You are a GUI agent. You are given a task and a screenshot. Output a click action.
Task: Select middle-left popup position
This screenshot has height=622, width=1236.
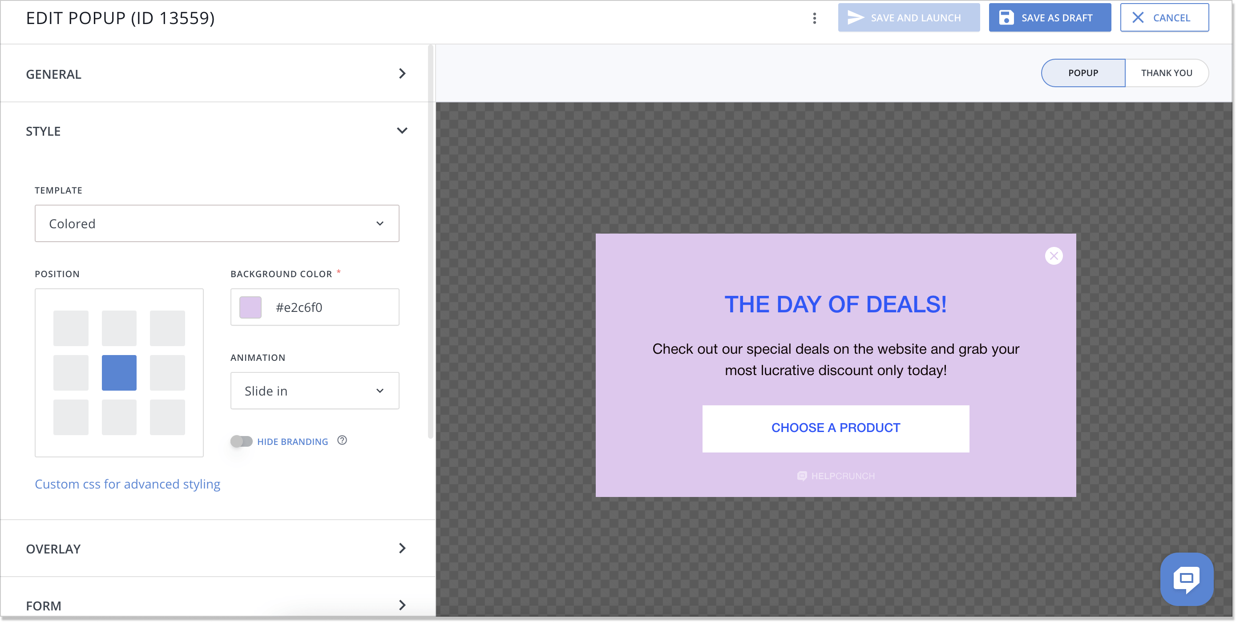tap(71, 372)
